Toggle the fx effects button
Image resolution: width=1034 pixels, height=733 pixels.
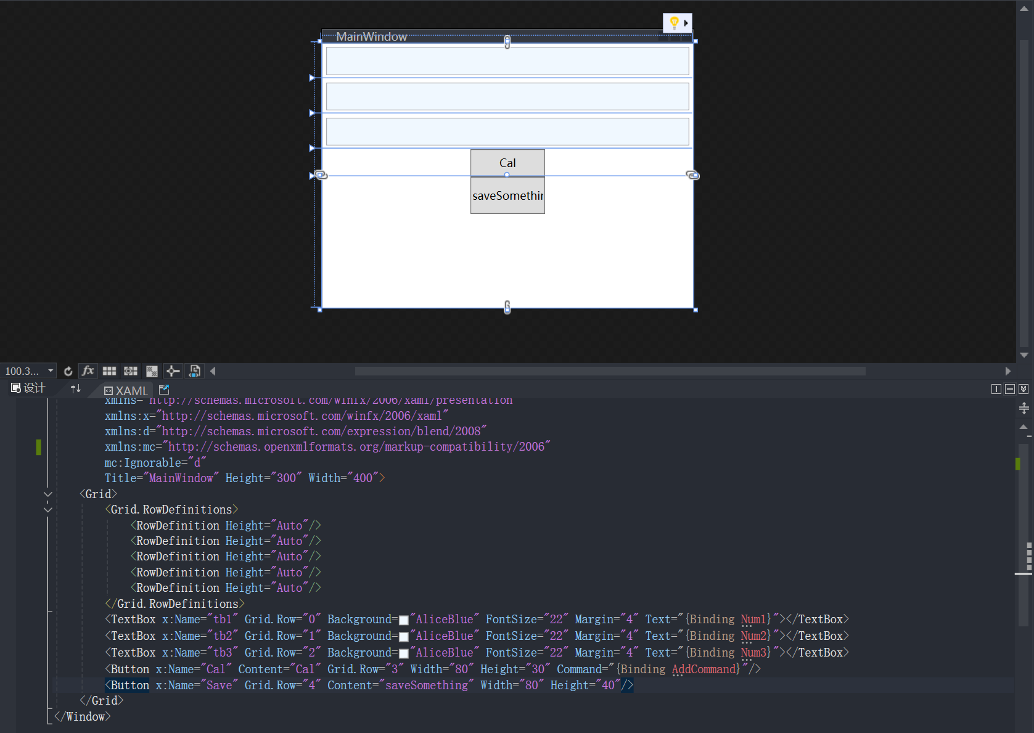88,371
